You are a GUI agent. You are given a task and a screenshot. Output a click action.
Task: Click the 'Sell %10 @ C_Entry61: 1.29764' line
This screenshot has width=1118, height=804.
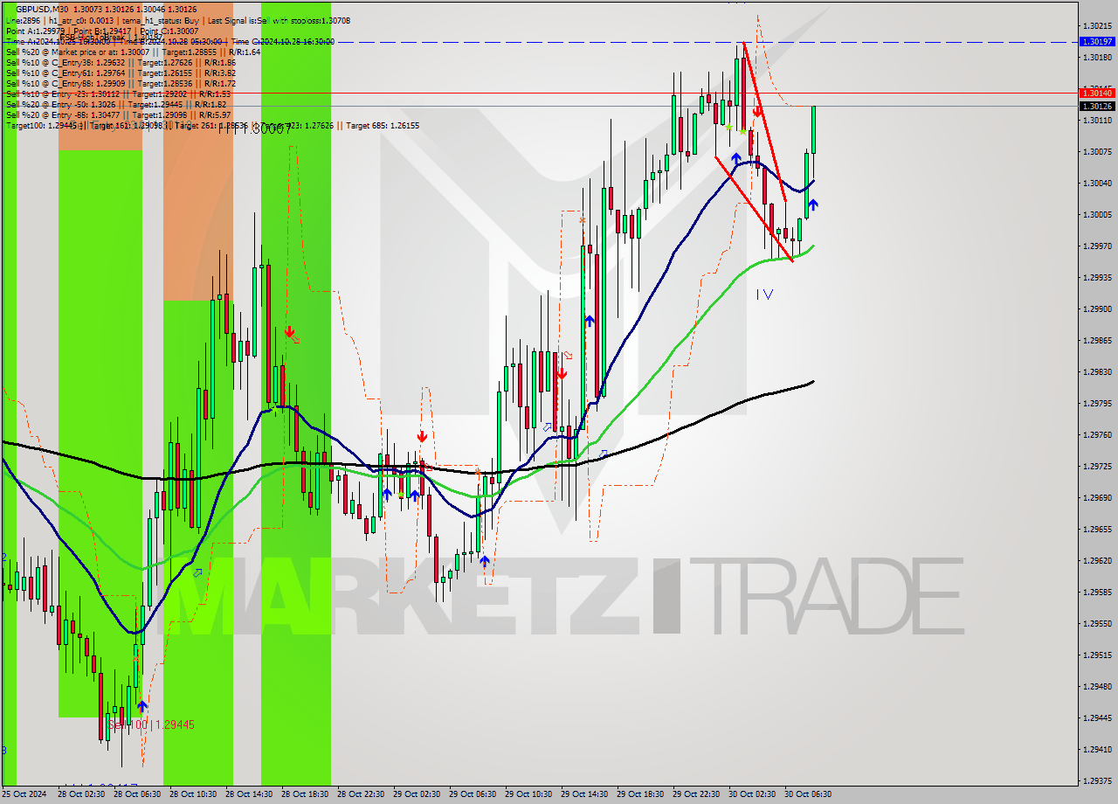(x=121, y=73)
